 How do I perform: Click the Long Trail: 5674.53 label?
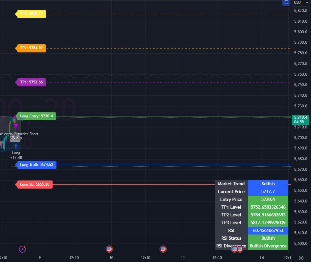[36, 165]
